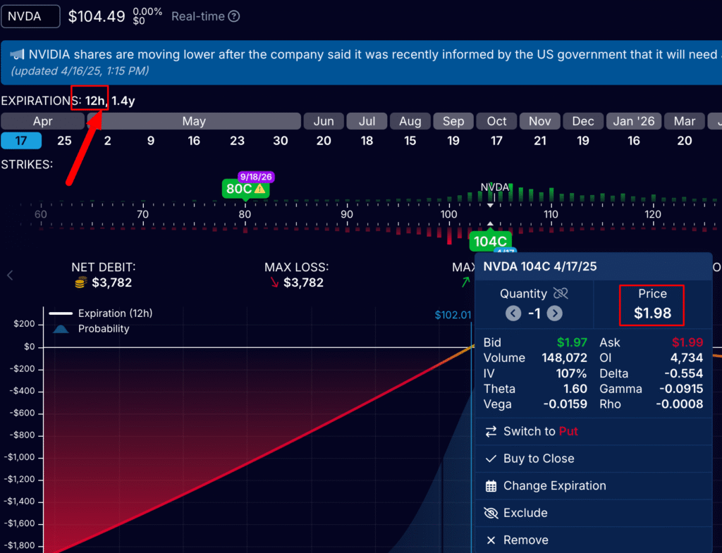This screenshot has height=553, width=722.
Task: Click the left chevron beside Net Debit
Action: click(10, 275)
